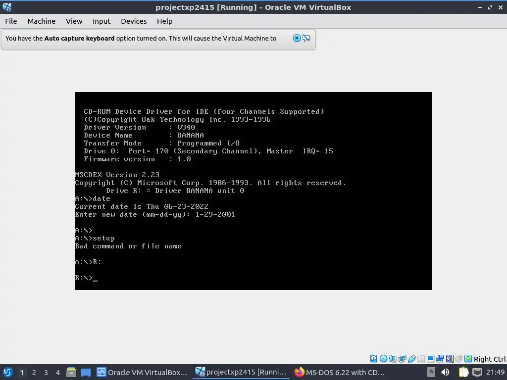Click the eject removable media tray icon
507x380 pixels.
431,372
